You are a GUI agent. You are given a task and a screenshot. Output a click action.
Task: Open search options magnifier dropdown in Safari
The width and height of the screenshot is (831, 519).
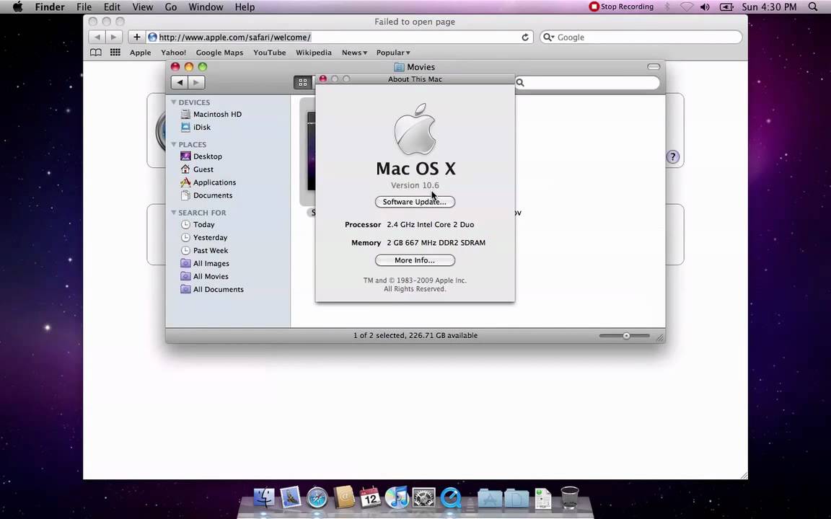point(548,37)
